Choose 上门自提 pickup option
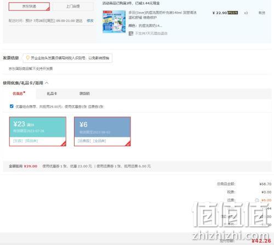The height and width of the screenshot is (245, 274). (73, 7)
